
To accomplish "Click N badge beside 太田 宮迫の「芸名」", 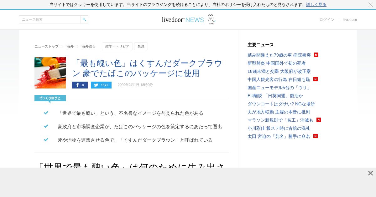I will 316,136.
